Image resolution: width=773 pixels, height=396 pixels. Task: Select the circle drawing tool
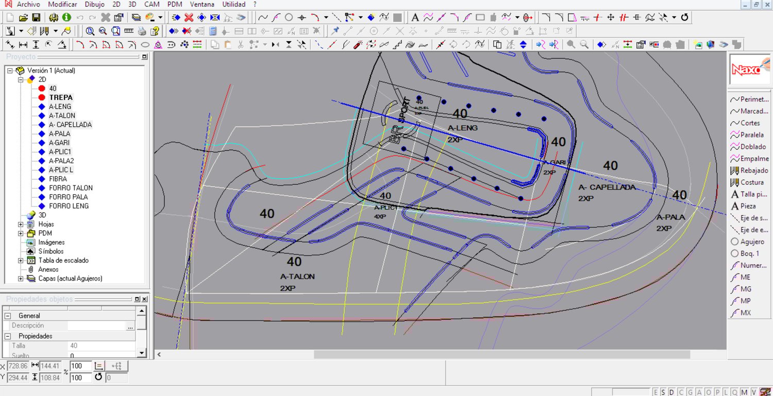click(x=289, y=18)
